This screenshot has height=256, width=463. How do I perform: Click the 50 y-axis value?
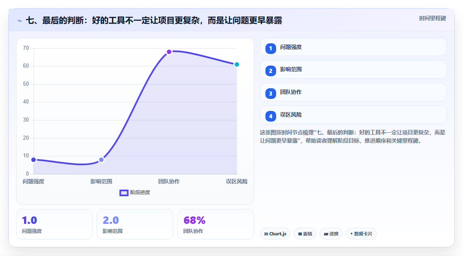(x=26, y=84)
